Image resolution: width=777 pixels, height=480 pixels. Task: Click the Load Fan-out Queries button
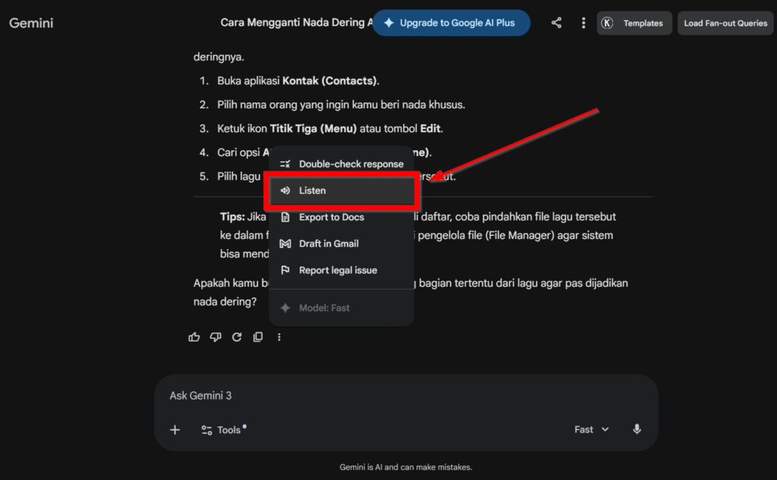725,23
